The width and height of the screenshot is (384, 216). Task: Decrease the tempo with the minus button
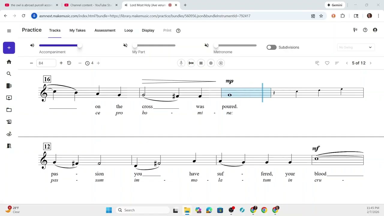pyautogui.click(x=31, y=63)
